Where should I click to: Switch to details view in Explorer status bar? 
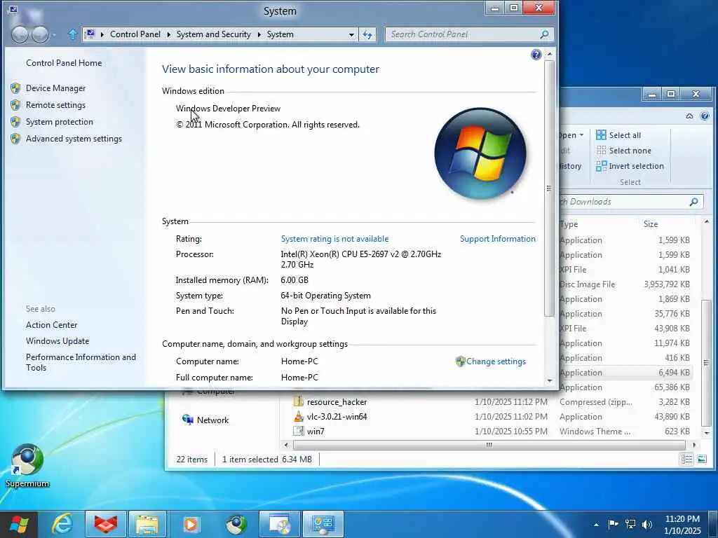(686, 460)
